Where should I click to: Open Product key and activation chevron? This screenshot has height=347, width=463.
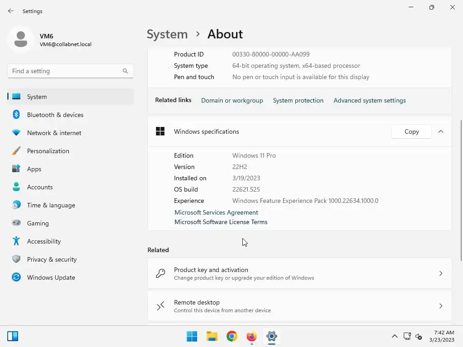441,273
